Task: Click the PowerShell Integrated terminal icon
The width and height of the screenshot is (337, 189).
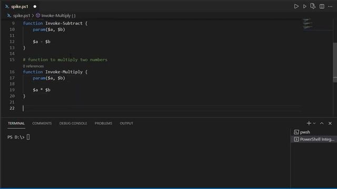Action: [x=296, y=139]
